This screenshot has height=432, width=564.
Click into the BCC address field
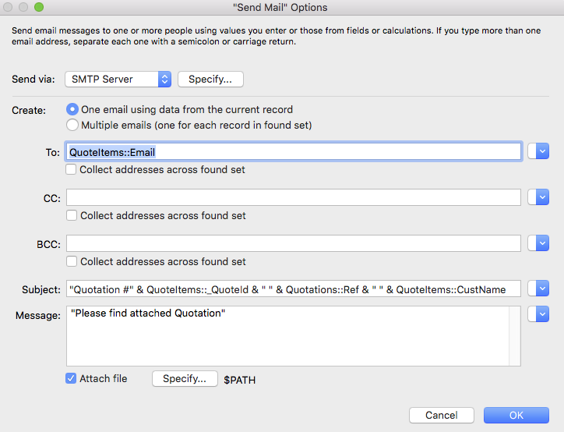294,243
